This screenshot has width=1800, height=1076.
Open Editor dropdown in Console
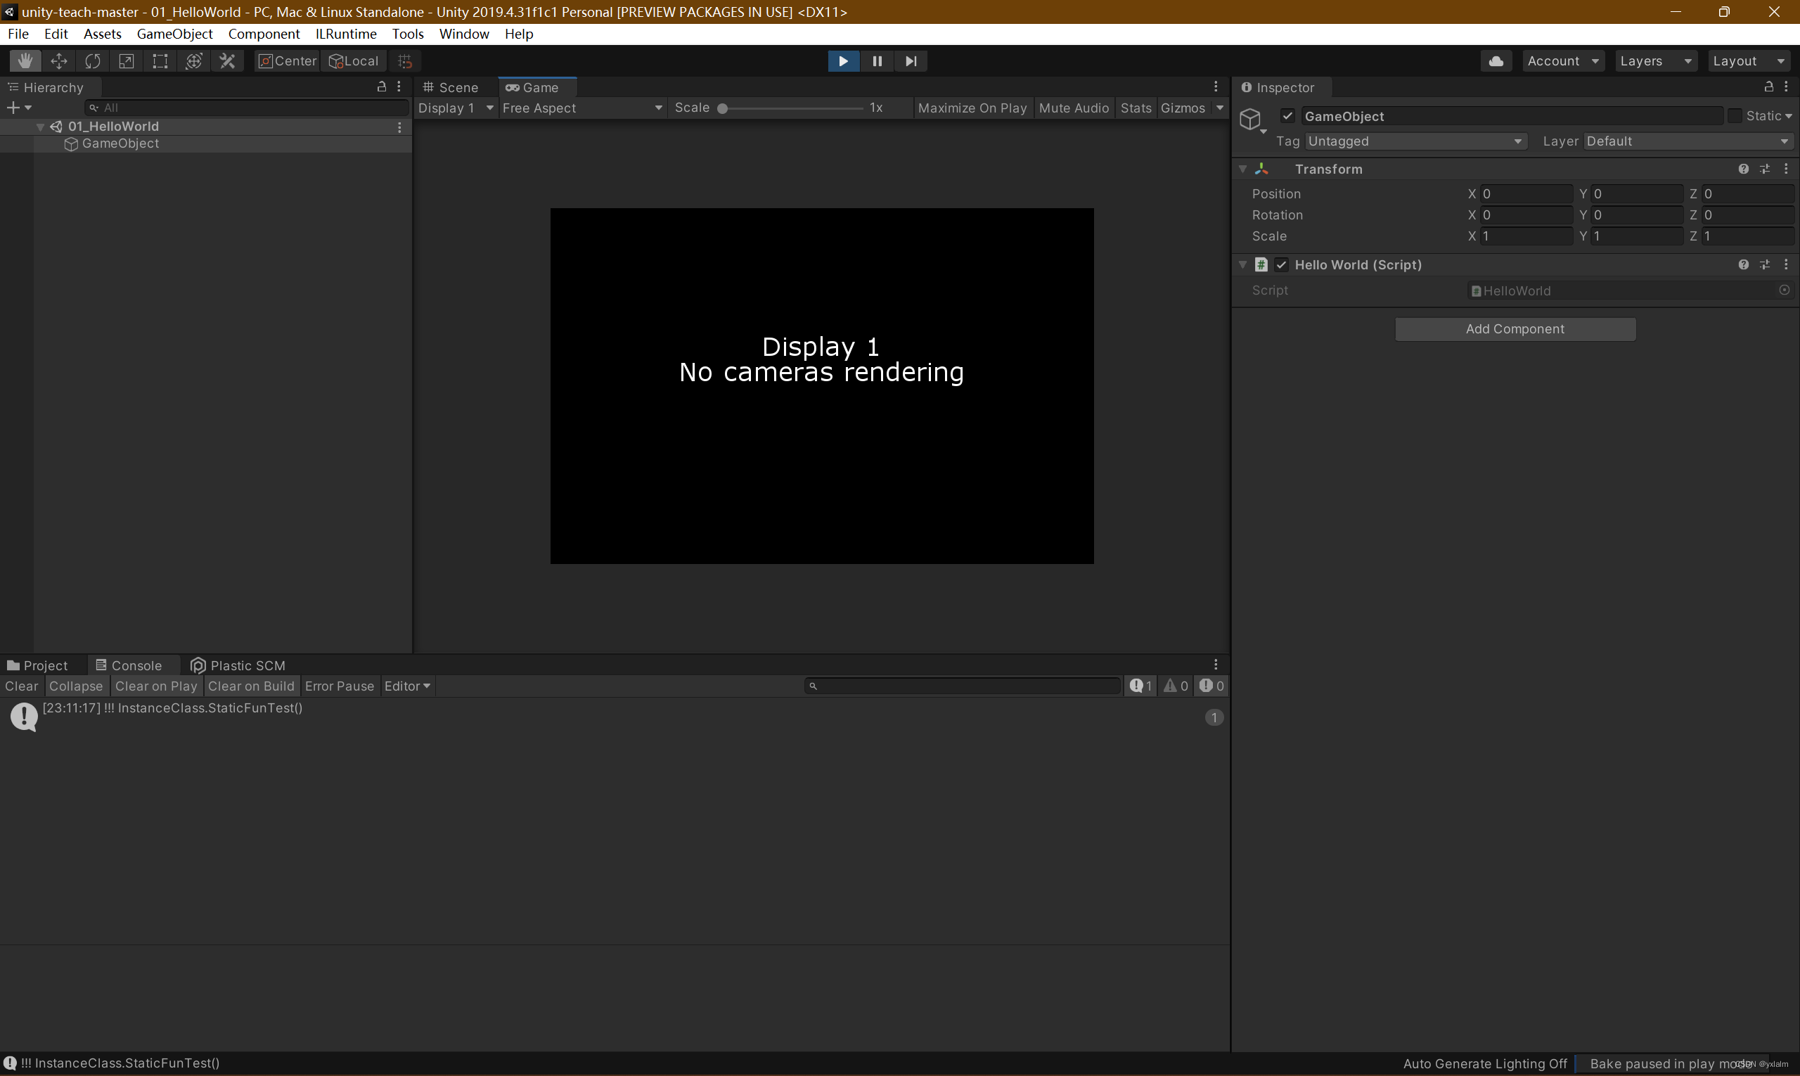pos(406,686)
